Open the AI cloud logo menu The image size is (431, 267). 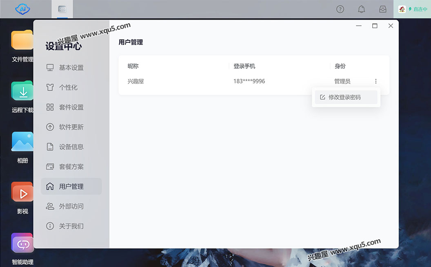point(22,9)
